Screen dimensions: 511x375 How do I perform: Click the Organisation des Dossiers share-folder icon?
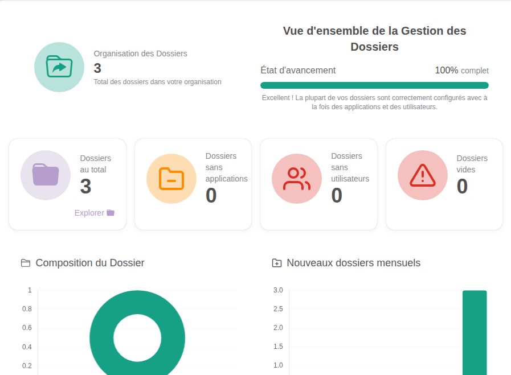click(59, 67)
